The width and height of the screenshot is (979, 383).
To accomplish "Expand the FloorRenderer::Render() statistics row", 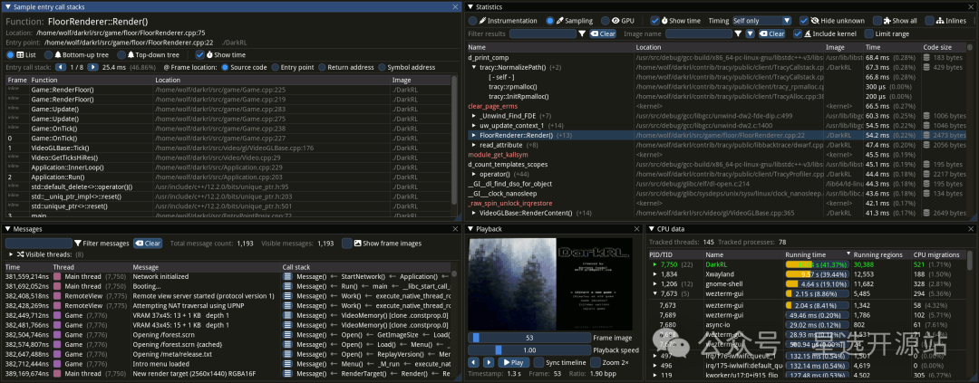I will [474, 135].
